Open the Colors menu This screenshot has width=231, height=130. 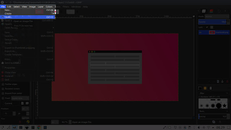tap(49, 6)
